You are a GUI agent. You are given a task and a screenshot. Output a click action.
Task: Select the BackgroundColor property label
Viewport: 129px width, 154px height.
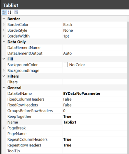(23, 65)
